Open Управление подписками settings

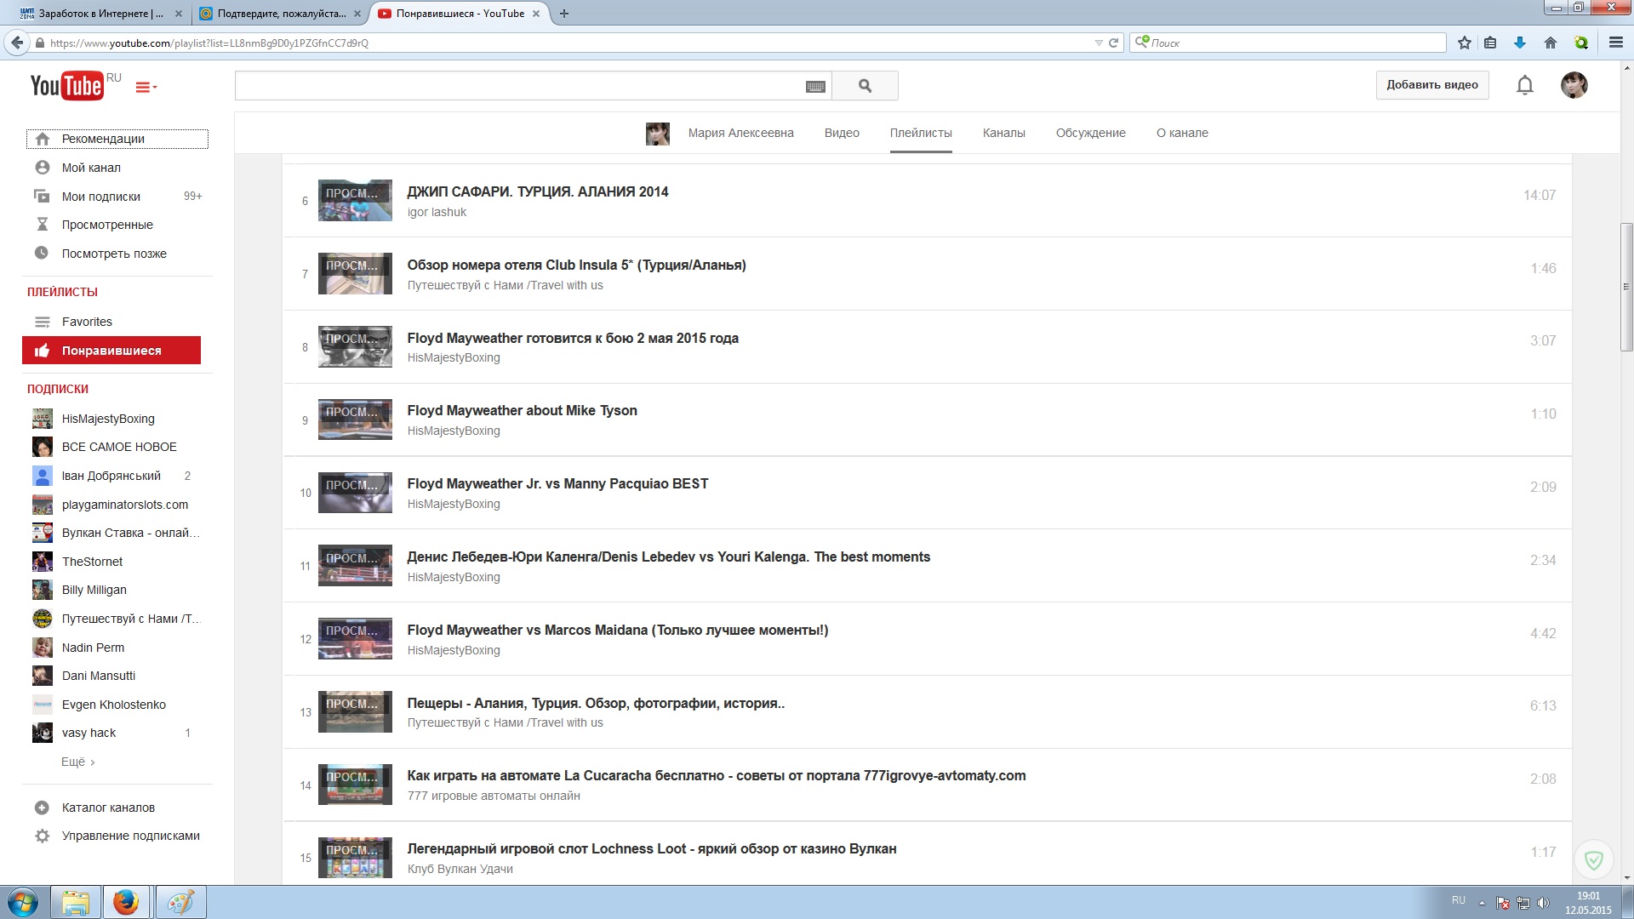[x=130, y=836]
